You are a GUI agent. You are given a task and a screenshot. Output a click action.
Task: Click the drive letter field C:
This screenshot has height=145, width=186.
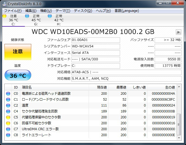pos(96,66)
